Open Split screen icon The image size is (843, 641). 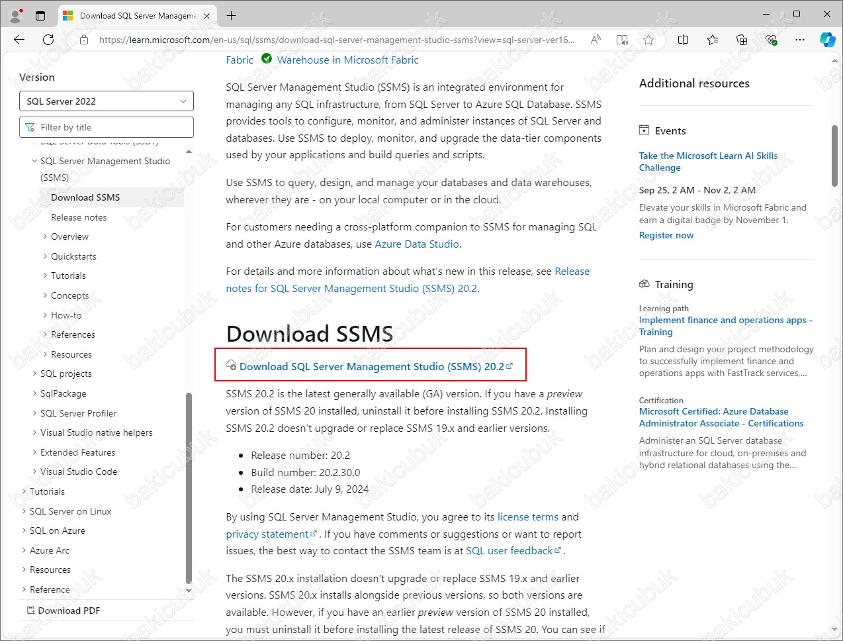tap(684, 40)
